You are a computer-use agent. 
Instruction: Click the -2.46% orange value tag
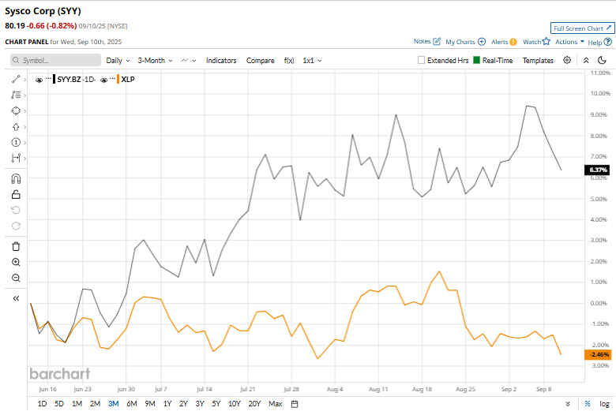[598, 354]
